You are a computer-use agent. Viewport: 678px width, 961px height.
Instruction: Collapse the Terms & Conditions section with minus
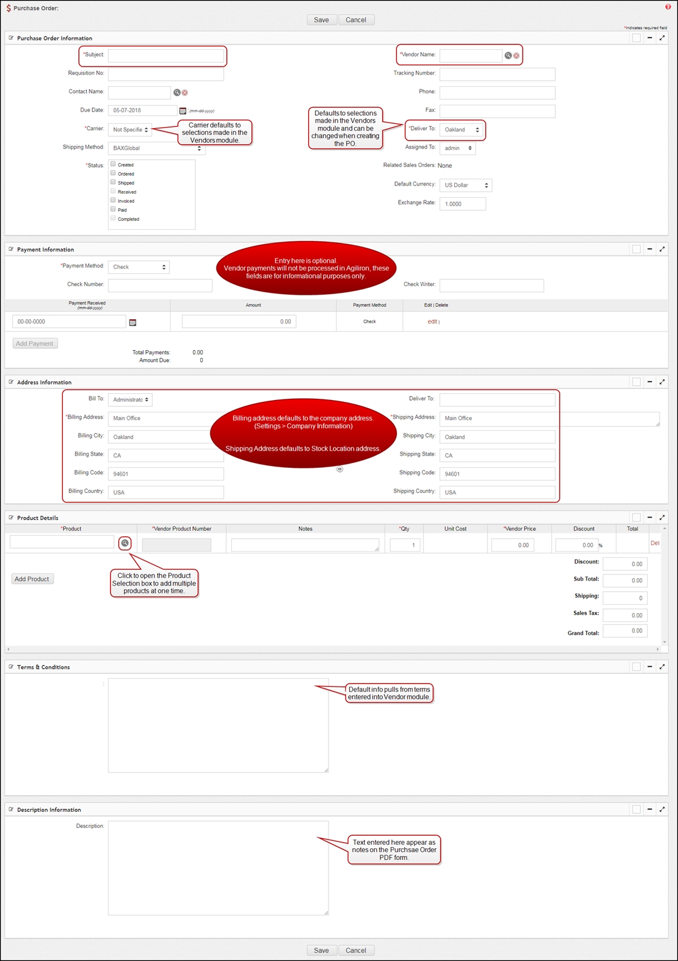point(650,666)
